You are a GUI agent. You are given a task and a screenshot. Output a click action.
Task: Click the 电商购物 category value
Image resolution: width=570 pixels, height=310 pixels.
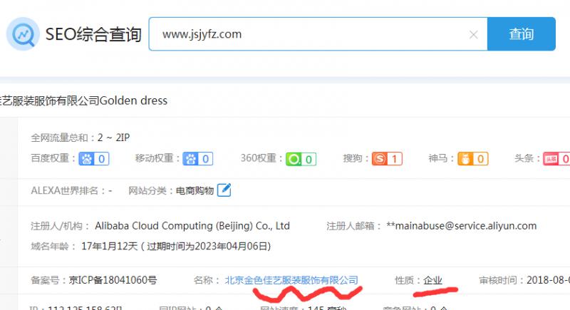click(195, 190)
